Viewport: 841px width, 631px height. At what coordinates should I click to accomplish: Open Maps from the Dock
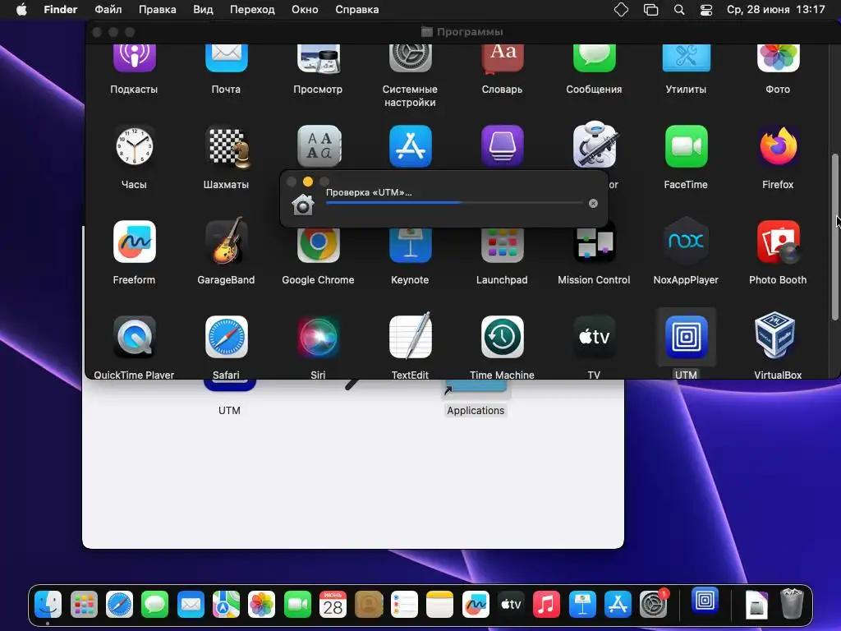coord(227,606)
